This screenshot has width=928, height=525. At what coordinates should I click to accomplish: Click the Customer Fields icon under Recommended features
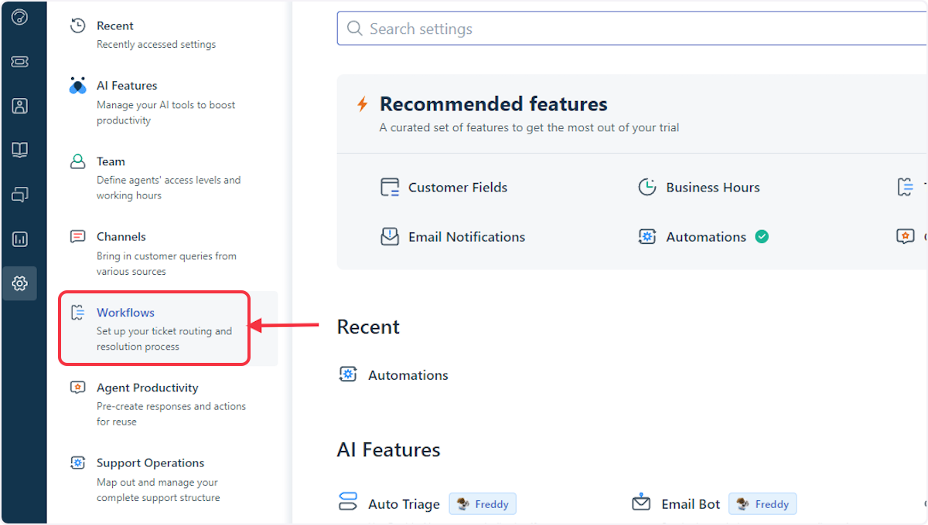click(x=389, y=187)
